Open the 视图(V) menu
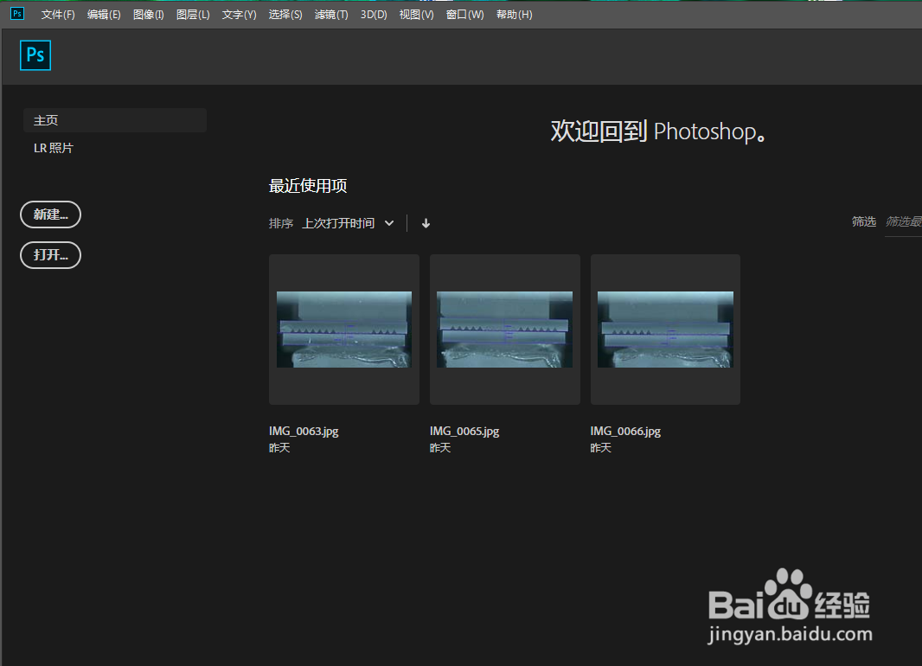 click(416, 15)
